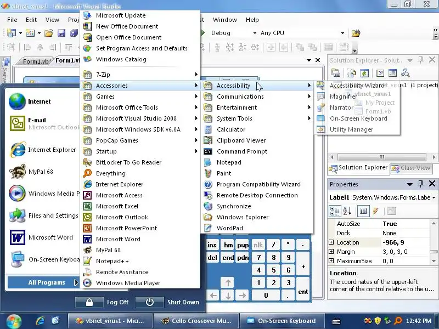
Task: Click Internet Explorer quick launch icon
Action: click(x=40, y=321)
